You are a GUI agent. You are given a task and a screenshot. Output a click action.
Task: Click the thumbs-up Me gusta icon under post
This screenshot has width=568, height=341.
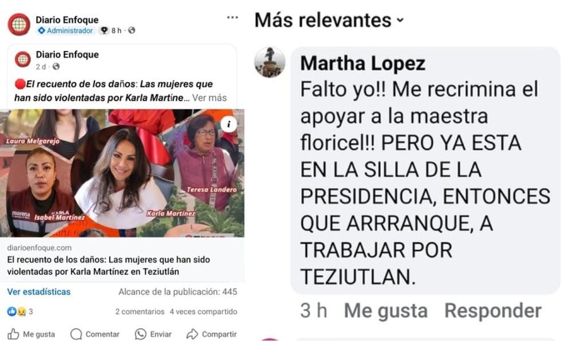coord(13,334)
